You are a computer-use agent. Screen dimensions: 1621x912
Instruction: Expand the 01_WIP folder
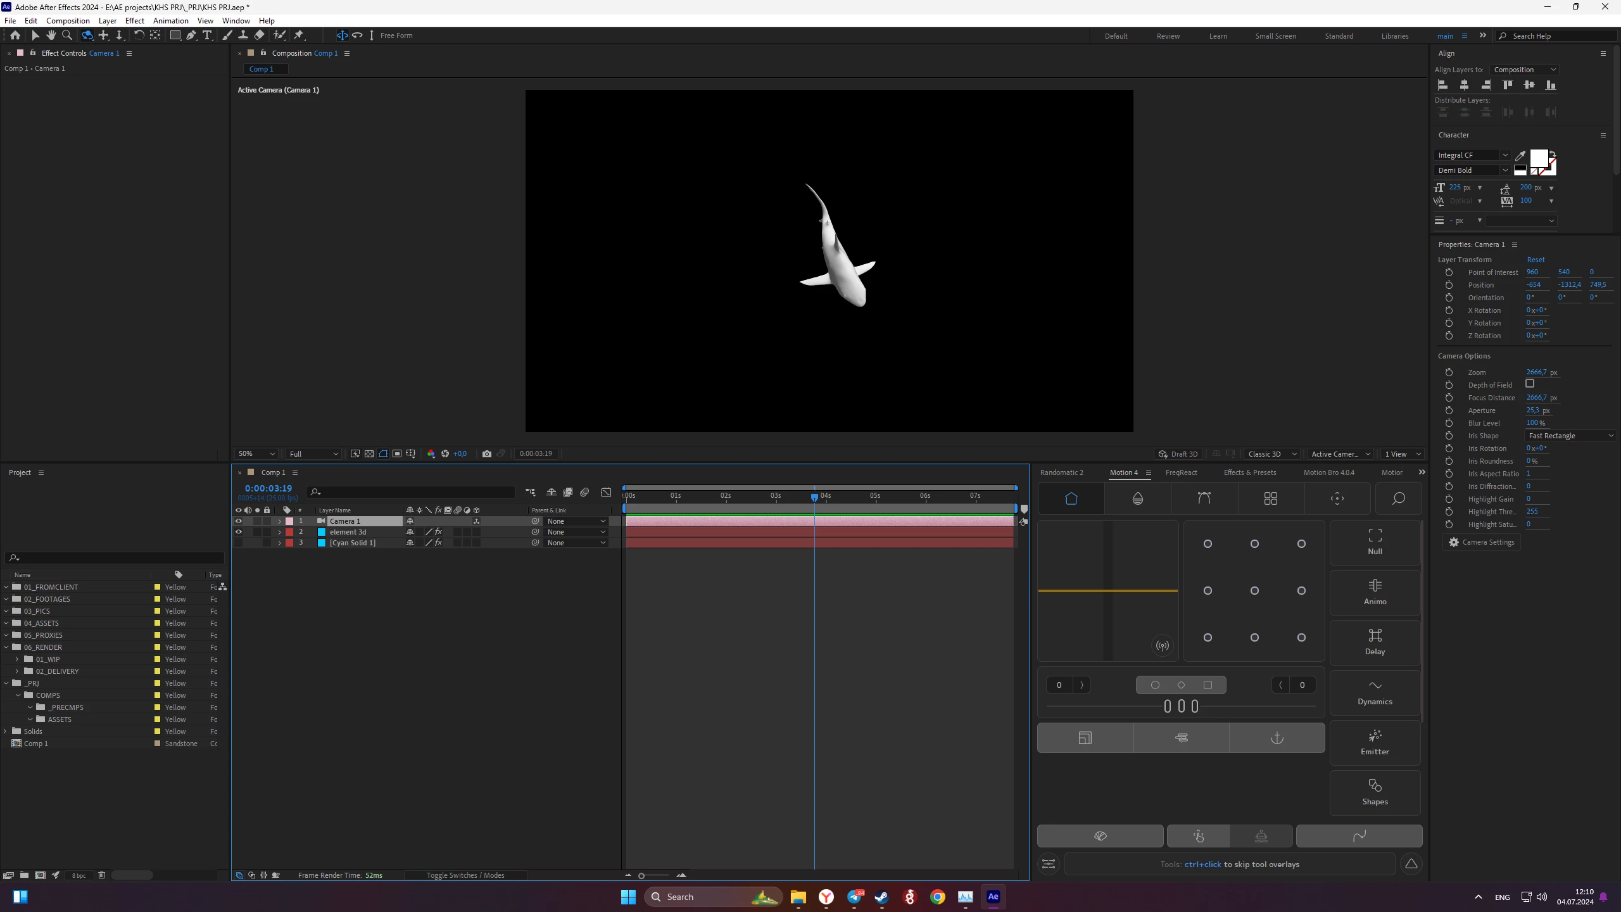18,659
